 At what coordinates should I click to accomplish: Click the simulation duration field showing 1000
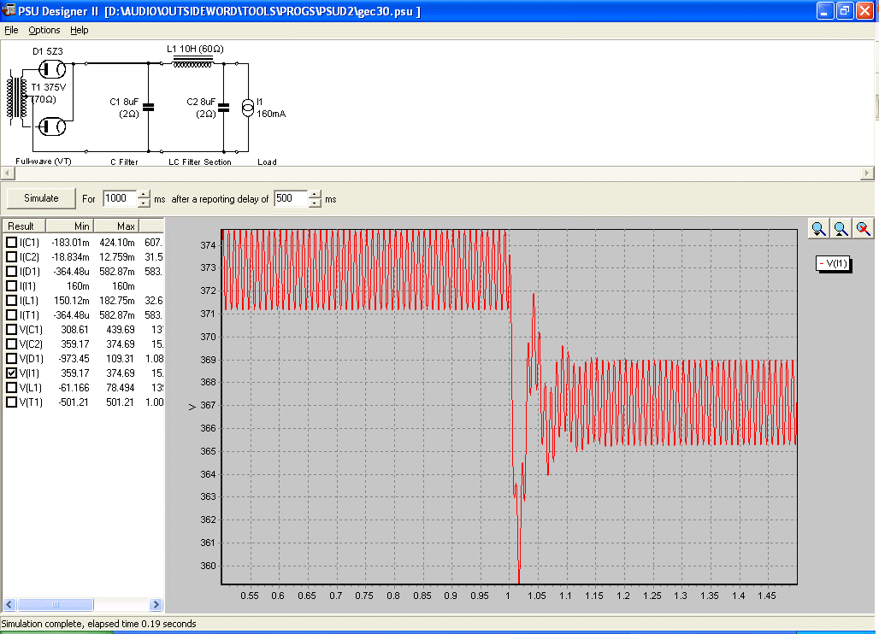(120, 199)
